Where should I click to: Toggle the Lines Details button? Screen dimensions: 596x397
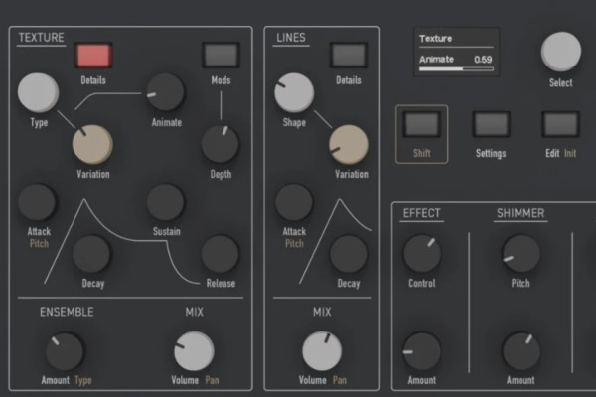point(349,56)
